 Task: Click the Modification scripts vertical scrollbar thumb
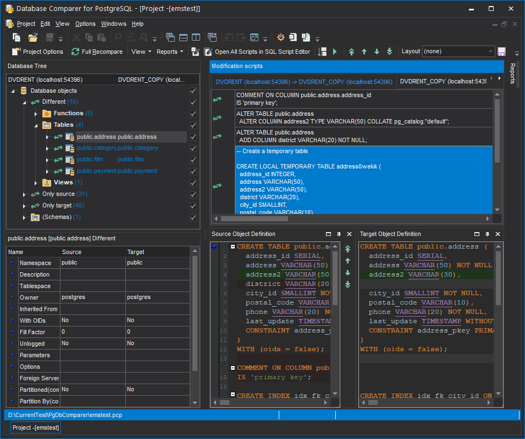pos(497,131)
